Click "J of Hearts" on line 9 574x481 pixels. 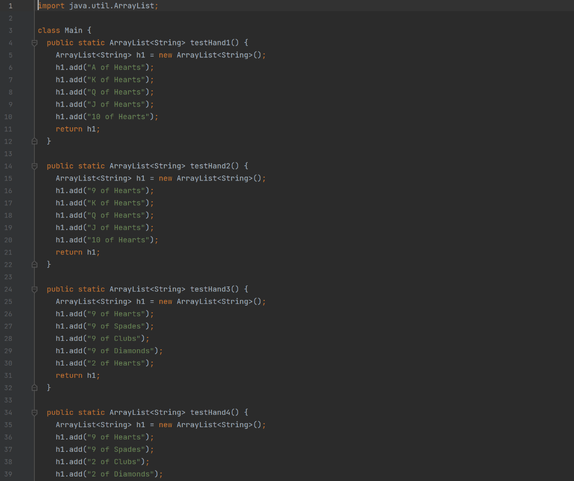pos(116,104)
